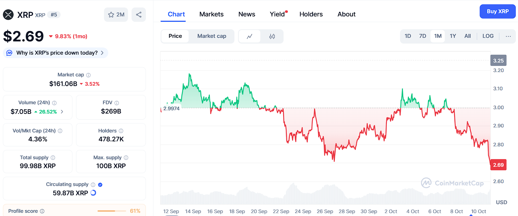Viewport: 518px width, 216px height.
Task: Click Market cap info icon
Action: pyautogui.click(x=89, y=75)
